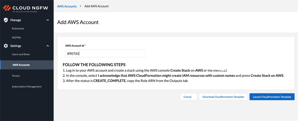Click the Manage shield icon
This screenshot has width=298, height=121.
[x=6, y=20]
